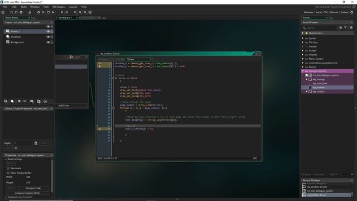Start debug build from toolbar
357x201 pixels.
38,12
